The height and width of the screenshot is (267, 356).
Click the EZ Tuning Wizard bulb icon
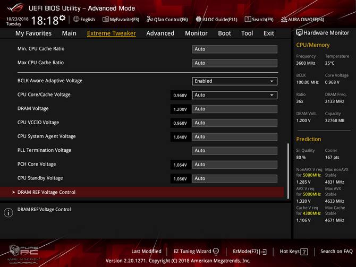(216, 252)
